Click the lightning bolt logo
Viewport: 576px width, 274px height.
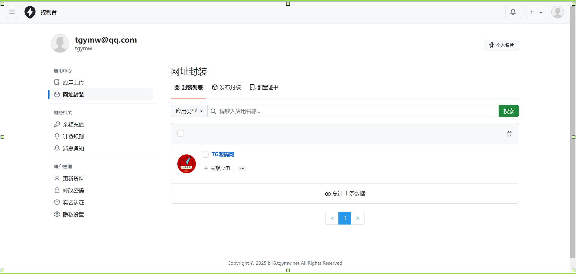coord(30,12)
